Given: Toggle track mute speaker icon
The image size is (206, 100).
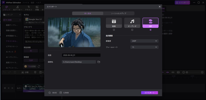Looking at the screenshot, I should click(12, 88).
